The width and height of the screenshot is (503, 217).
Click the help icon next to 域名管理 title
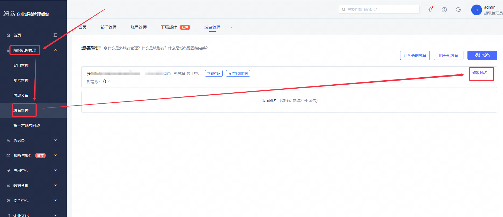coord(106,48)
